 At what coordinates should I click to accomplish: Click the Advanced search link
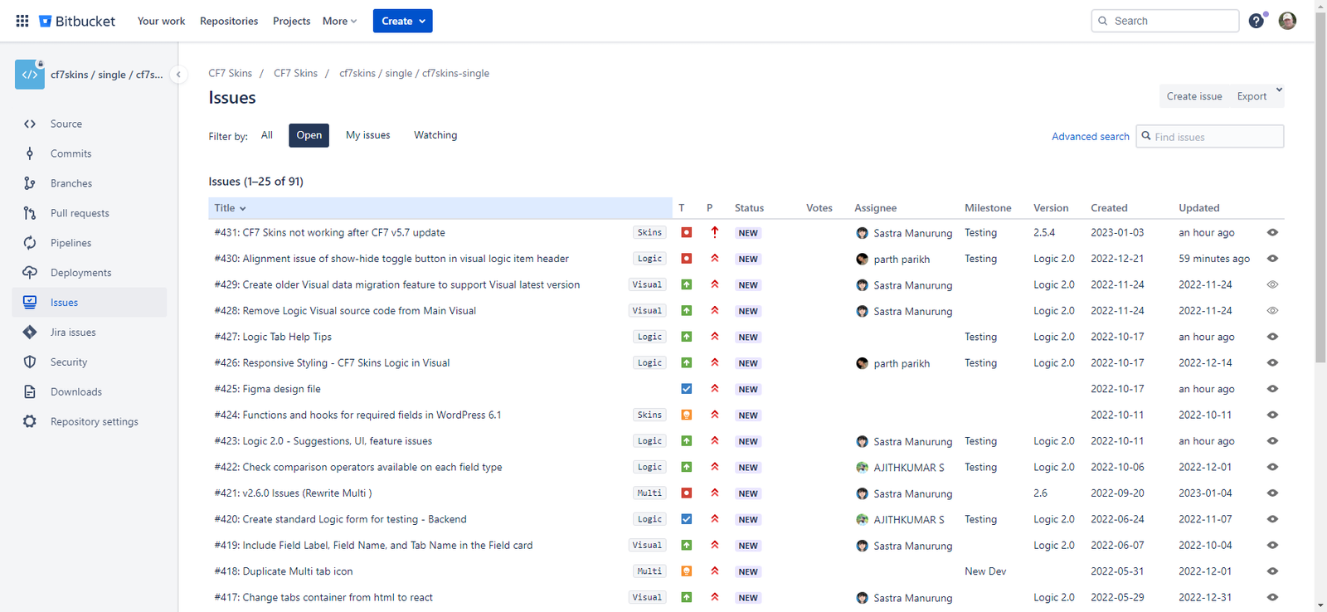coord(1090,137)
